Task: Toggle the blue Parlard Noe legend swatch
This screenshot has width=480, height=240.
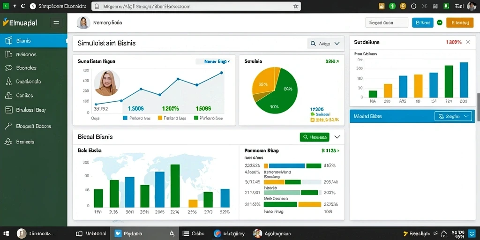Action: [125, 118]
